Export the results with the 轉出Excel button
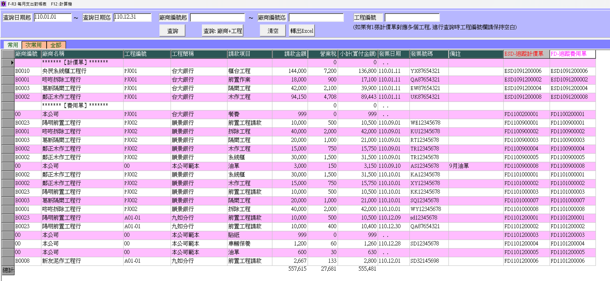This screenshot has width=610, height=281. 302,31
